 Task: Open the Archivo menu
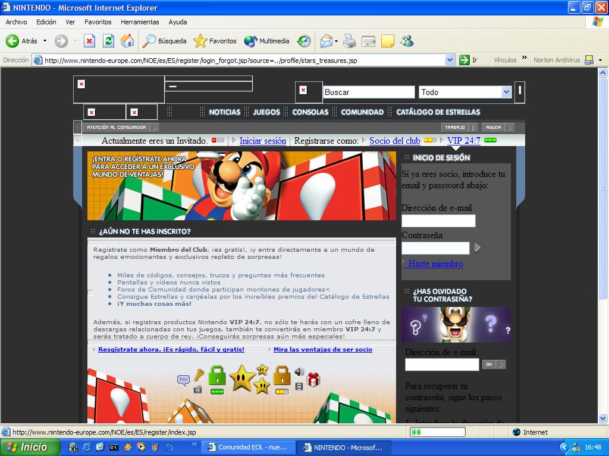pyautogui.click(x=16, y=22)
